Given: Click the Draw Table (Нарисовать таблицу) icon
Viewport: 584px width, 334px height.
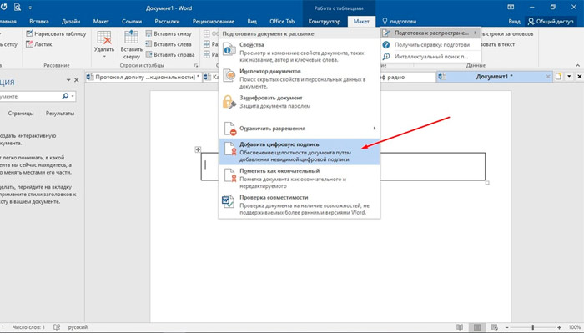Looking at the screenshot, I should [x=29, y=33].
